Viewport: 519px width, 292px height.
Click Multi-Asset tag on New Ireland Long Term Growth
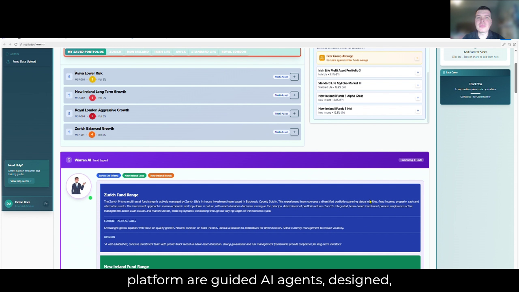coord(281,95)
